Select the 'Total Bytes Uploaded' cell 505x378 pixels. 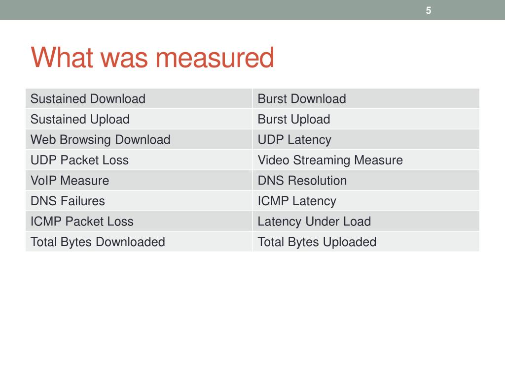[x=366, y=241]
